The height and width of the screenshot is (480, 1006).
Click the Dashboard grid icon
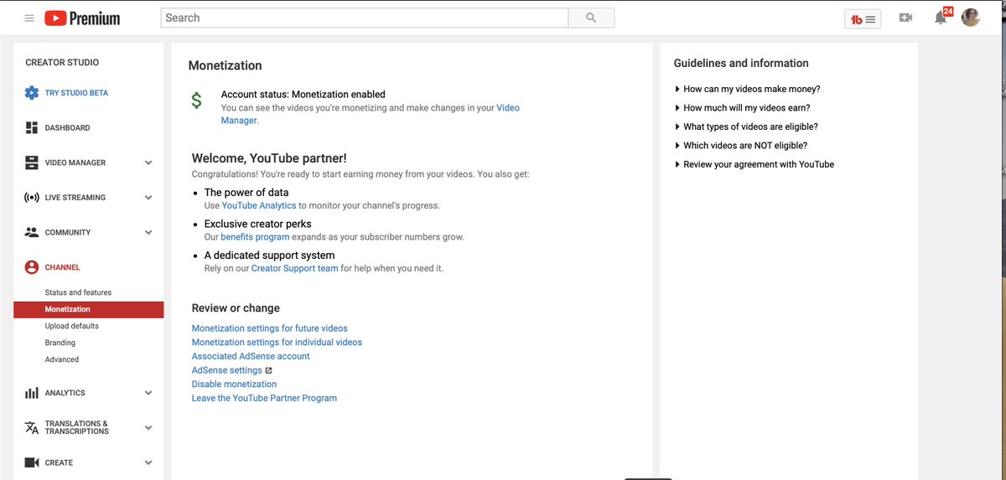click(32, 127)
